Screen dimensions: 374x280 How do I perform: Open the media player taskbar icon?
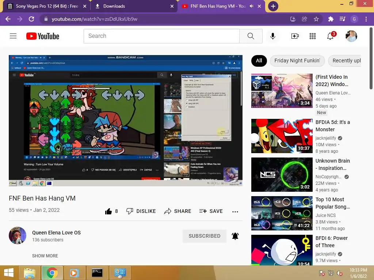[74, 273]
